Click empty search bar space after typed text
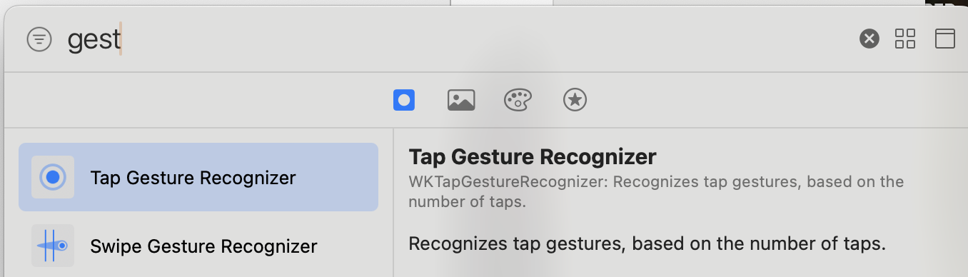This screenshot has height=277, width=968. coord(485,39)
